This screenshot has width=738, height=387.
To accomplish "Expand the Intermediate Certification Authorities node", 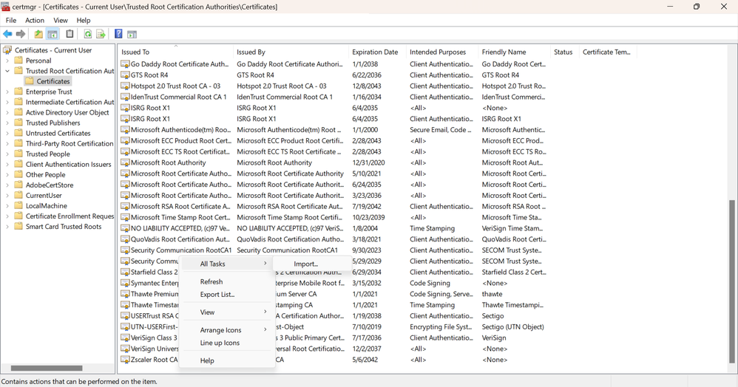I will pyautogui.click(x=7, y=102).
